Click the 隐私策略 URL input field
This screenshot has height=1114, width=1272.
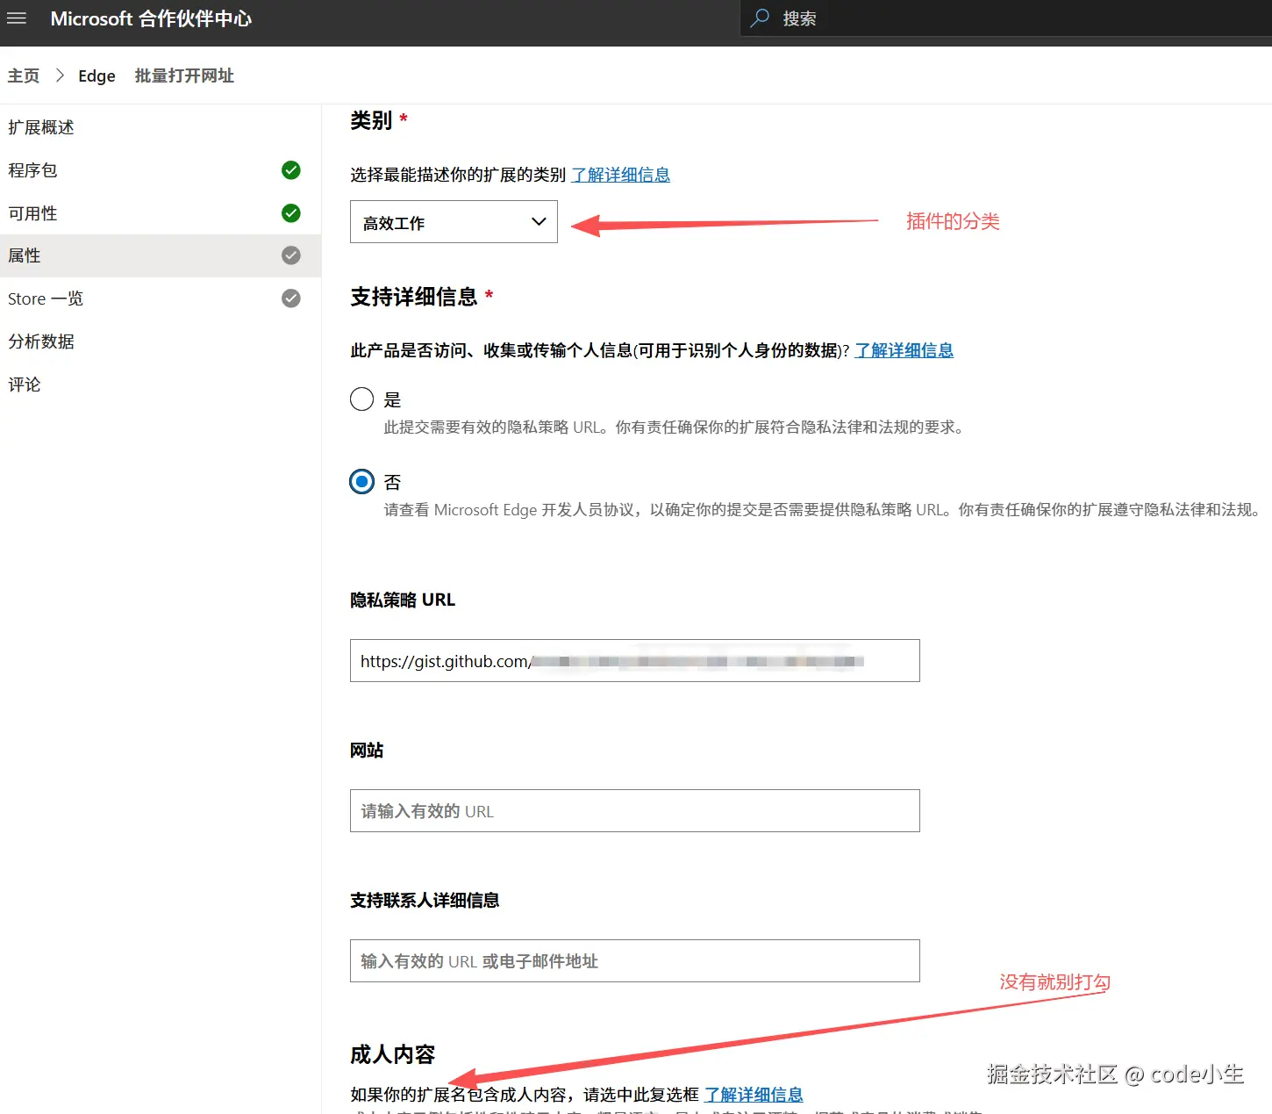pyautogui.click(x=635, y=661)
